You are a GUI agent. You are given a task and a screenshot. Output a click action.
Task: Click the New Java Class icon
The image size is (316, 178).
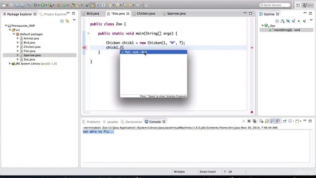pos(64,5)
